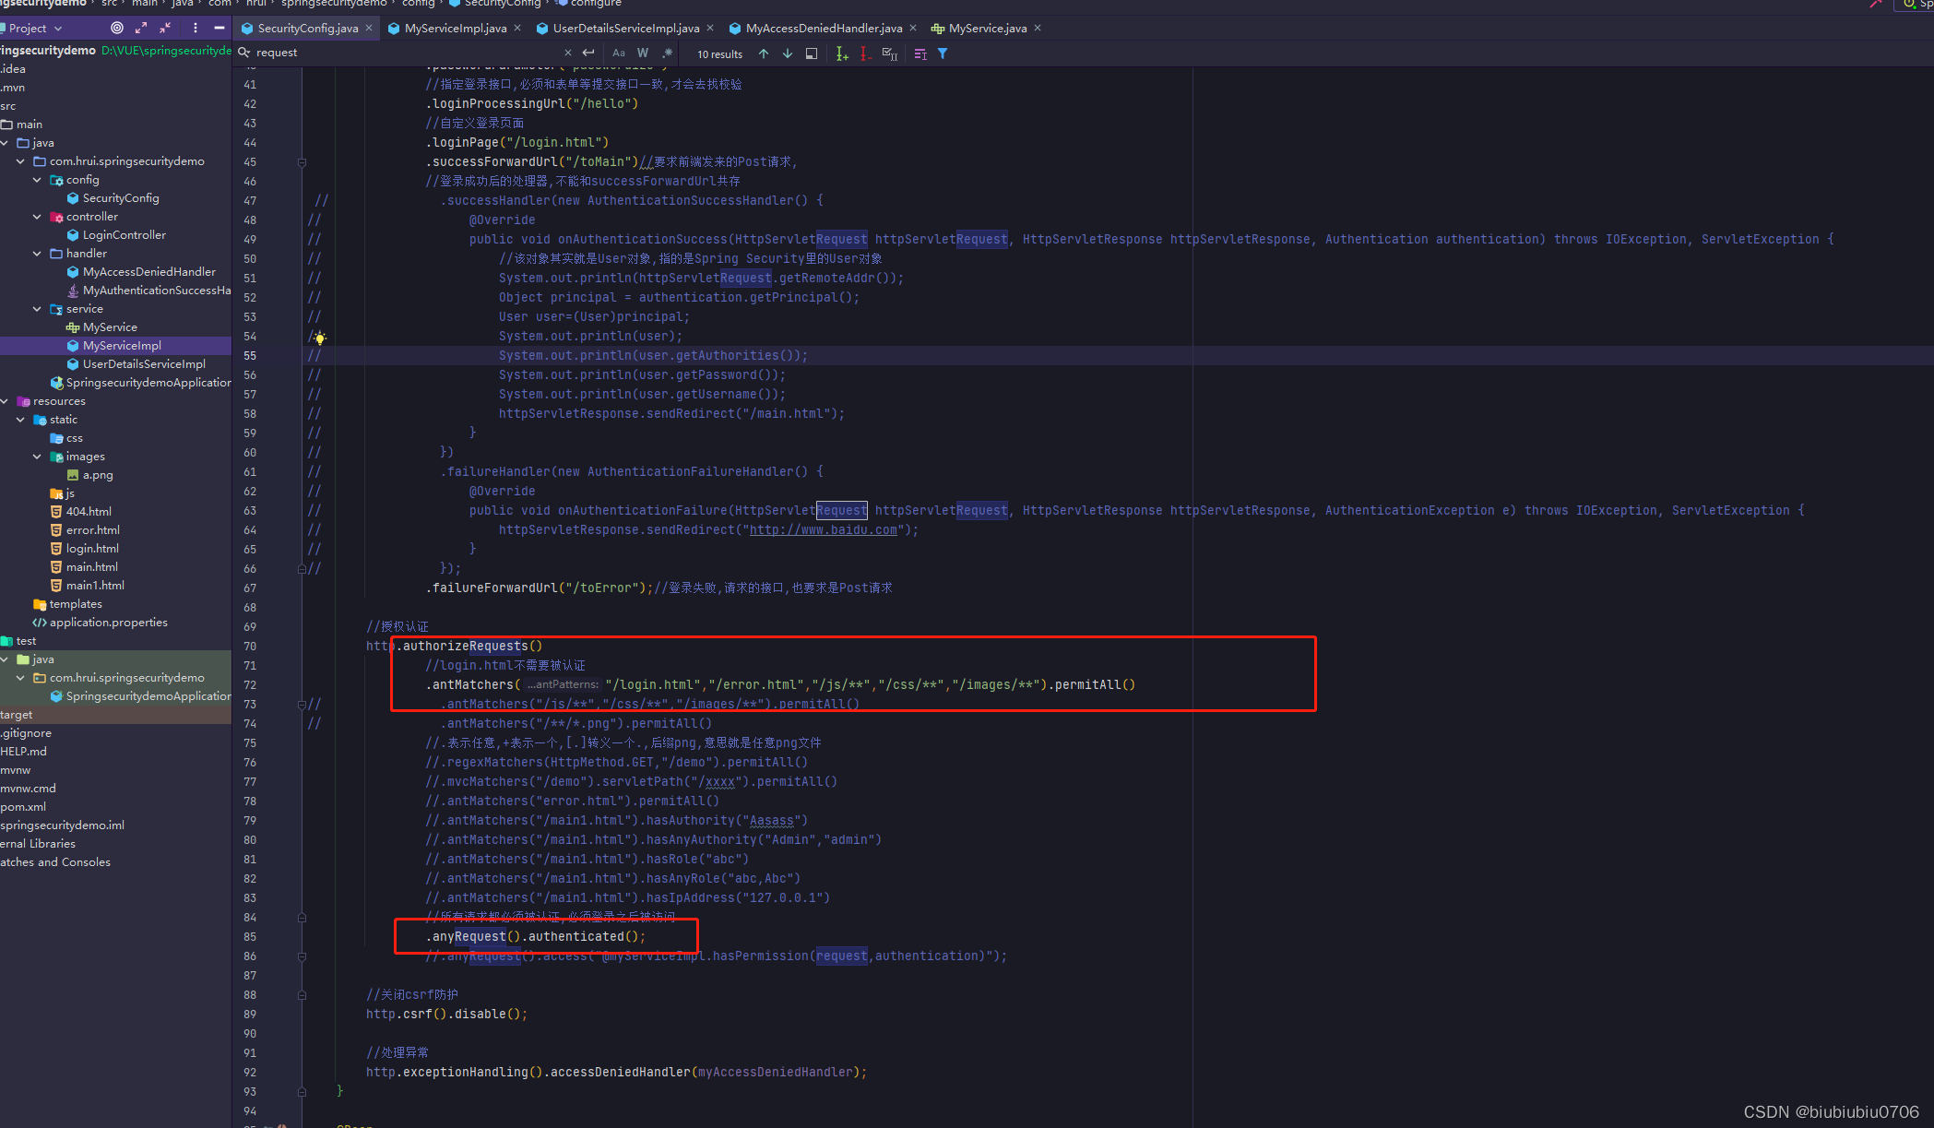Toggle Regex search option
Viewport: 1934px width, 1128px height.
tap(667, 53)
